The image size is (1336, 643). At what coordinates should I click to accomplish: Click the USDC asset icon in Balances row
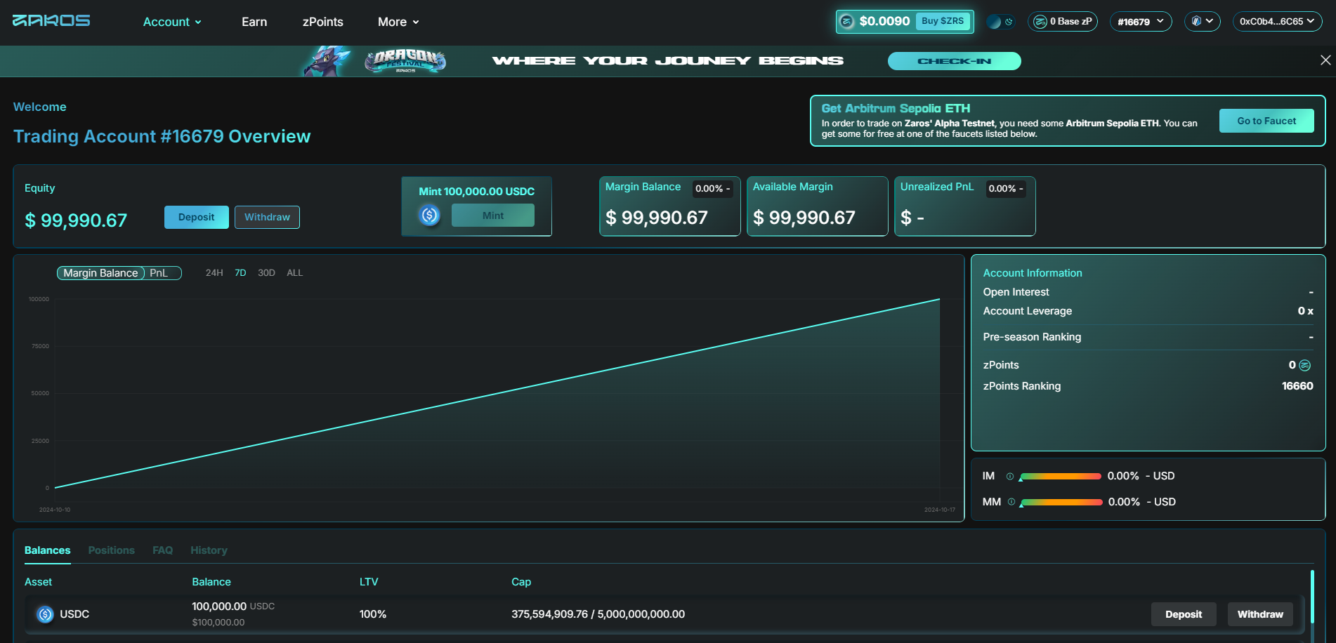pos(45,614)
